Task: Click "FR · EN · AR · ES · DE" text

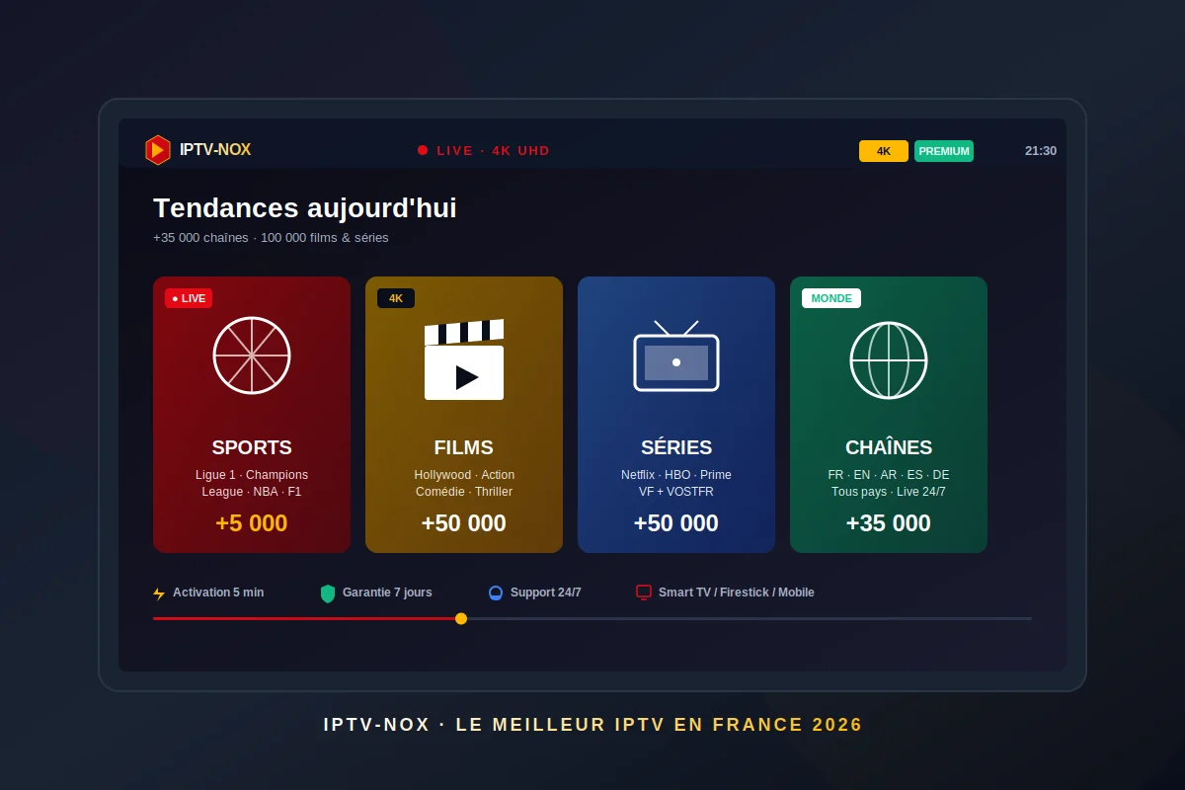Action: point(889,475)
